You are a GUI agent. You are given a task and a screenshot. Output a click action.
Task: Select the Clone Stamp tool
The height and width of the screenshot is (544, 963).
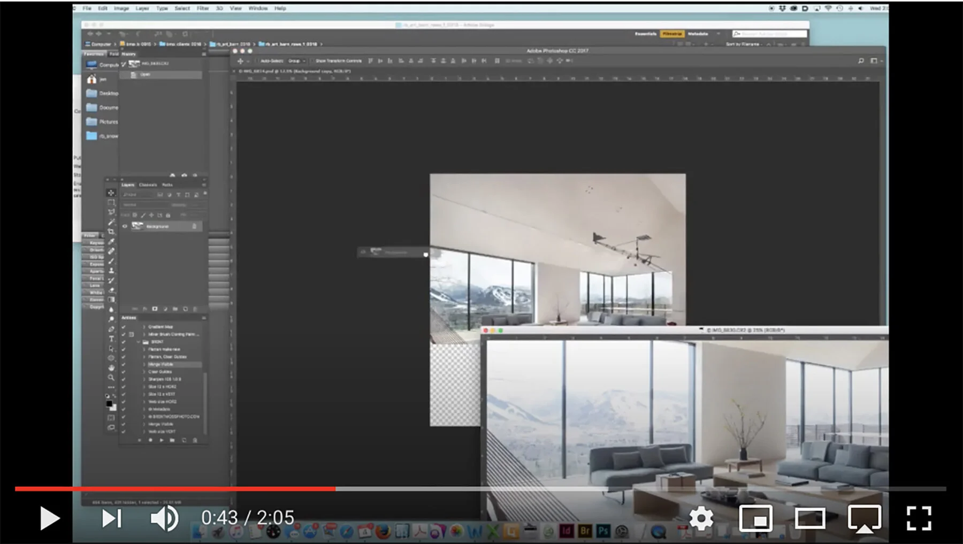(111, 271)
